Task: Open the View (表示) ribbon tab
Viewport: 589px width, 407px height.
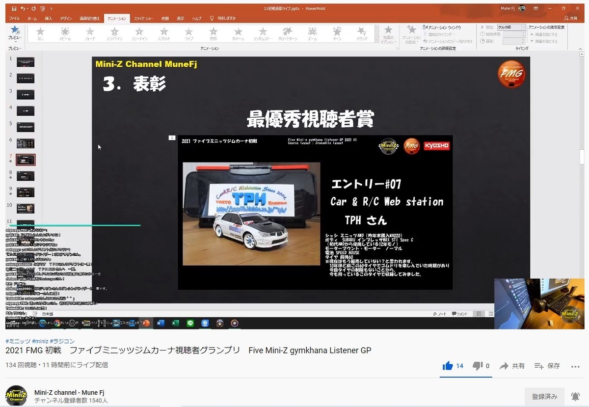Action: coord(180,18)
